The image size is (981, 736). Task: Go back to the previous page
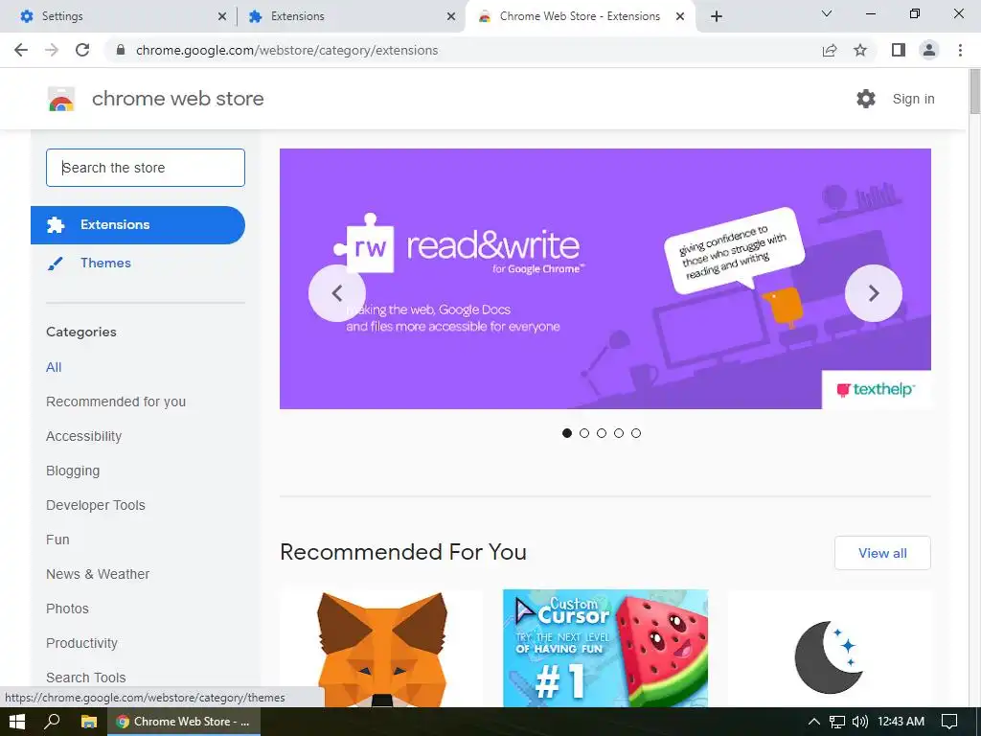(x=21, y=50)
